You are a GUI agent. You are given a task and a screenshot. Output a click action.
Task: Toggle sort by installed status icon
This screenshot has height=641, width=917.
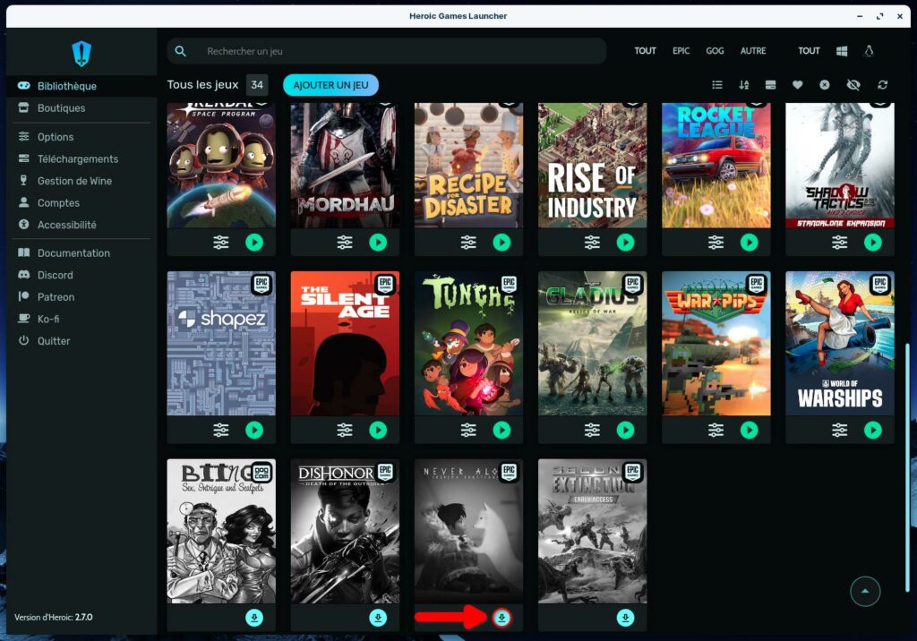click(x=770, y=85)
